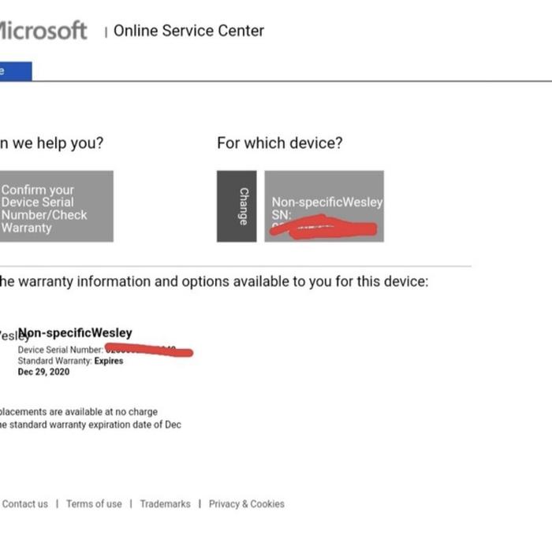Open the Contact us footer link
This screenshot has height=538, width=552.
(x=24, y=504)
